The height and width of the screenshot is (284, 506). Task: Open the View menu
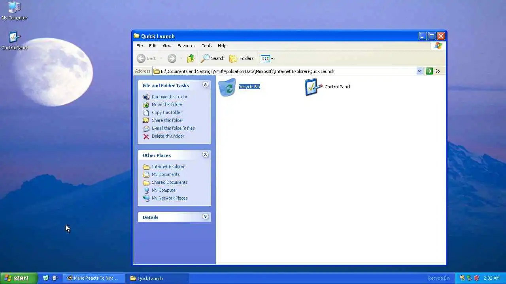[x=167, y=46]
